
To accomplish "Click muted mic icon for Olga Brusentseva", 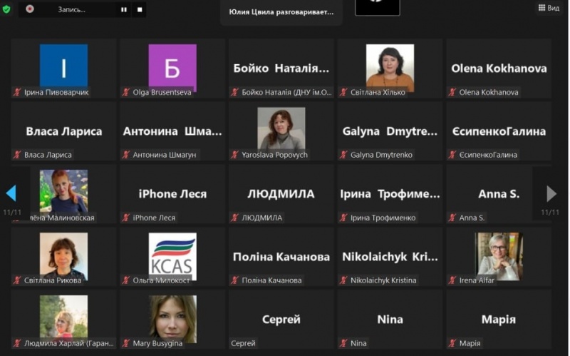I will point(126,92).
